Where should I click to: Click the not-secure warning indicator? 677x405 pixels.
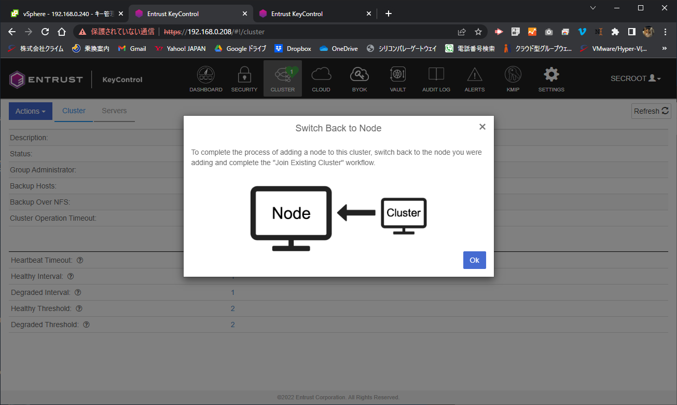click(117, 32)
